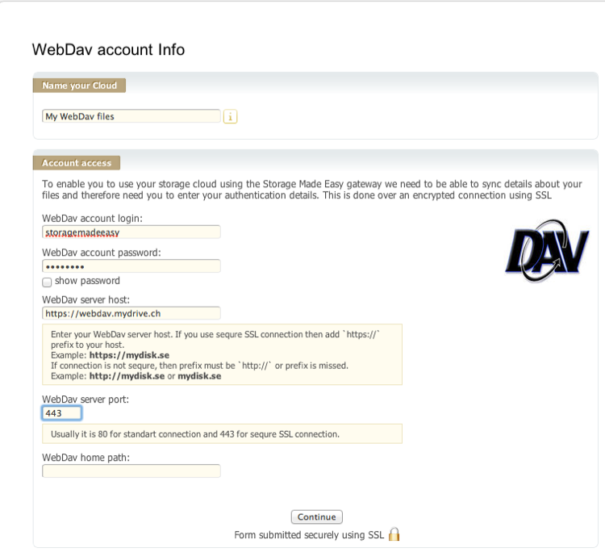
Task: Click the WebDav account password field
Action: (131, 266)
